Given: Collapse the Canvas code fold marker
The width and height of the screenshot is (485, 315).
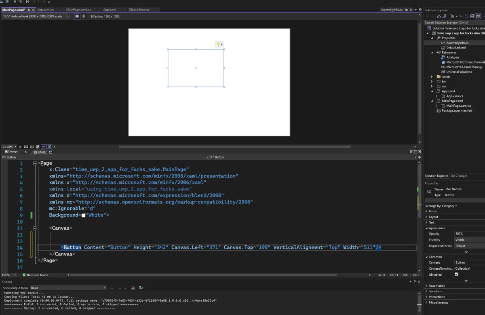Looking at the screenshot, I should tap(35, 228).
